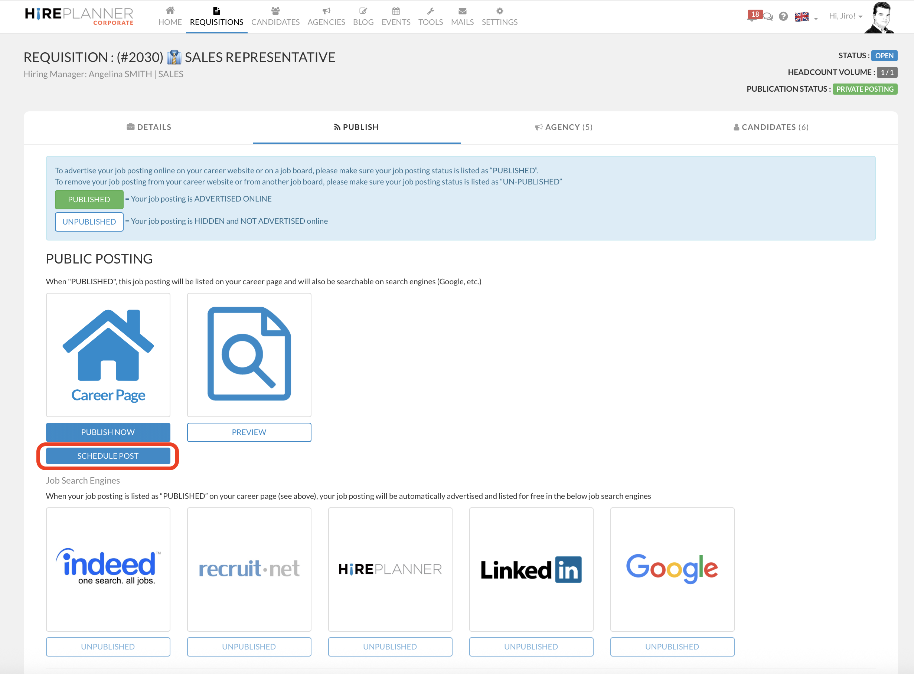Open SETTINGS in the top navigation
Viewport: 914px width, 674px height.
[499, 17]
